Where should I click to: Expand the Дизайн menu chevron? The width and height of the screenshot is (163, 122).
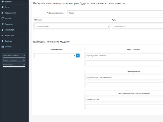(26, 19)
